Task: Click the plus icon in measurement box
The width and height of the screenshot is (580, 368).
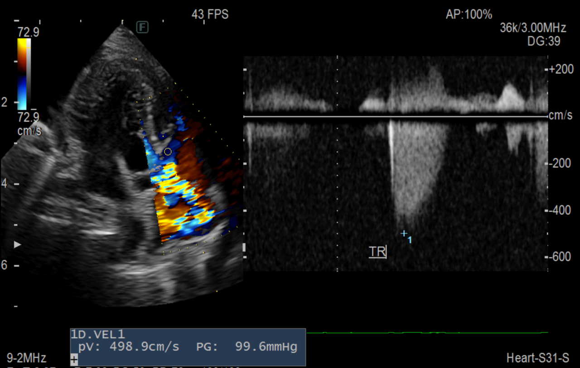Action: (74, 360)
